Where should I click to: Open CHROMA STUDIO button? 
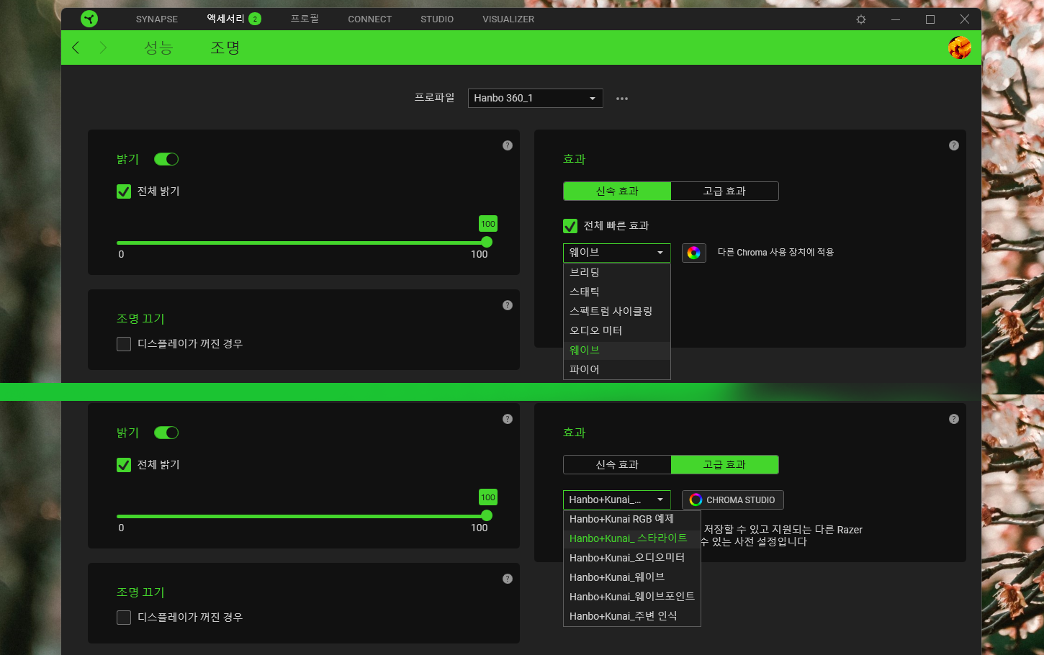click(x=733, y=500)
